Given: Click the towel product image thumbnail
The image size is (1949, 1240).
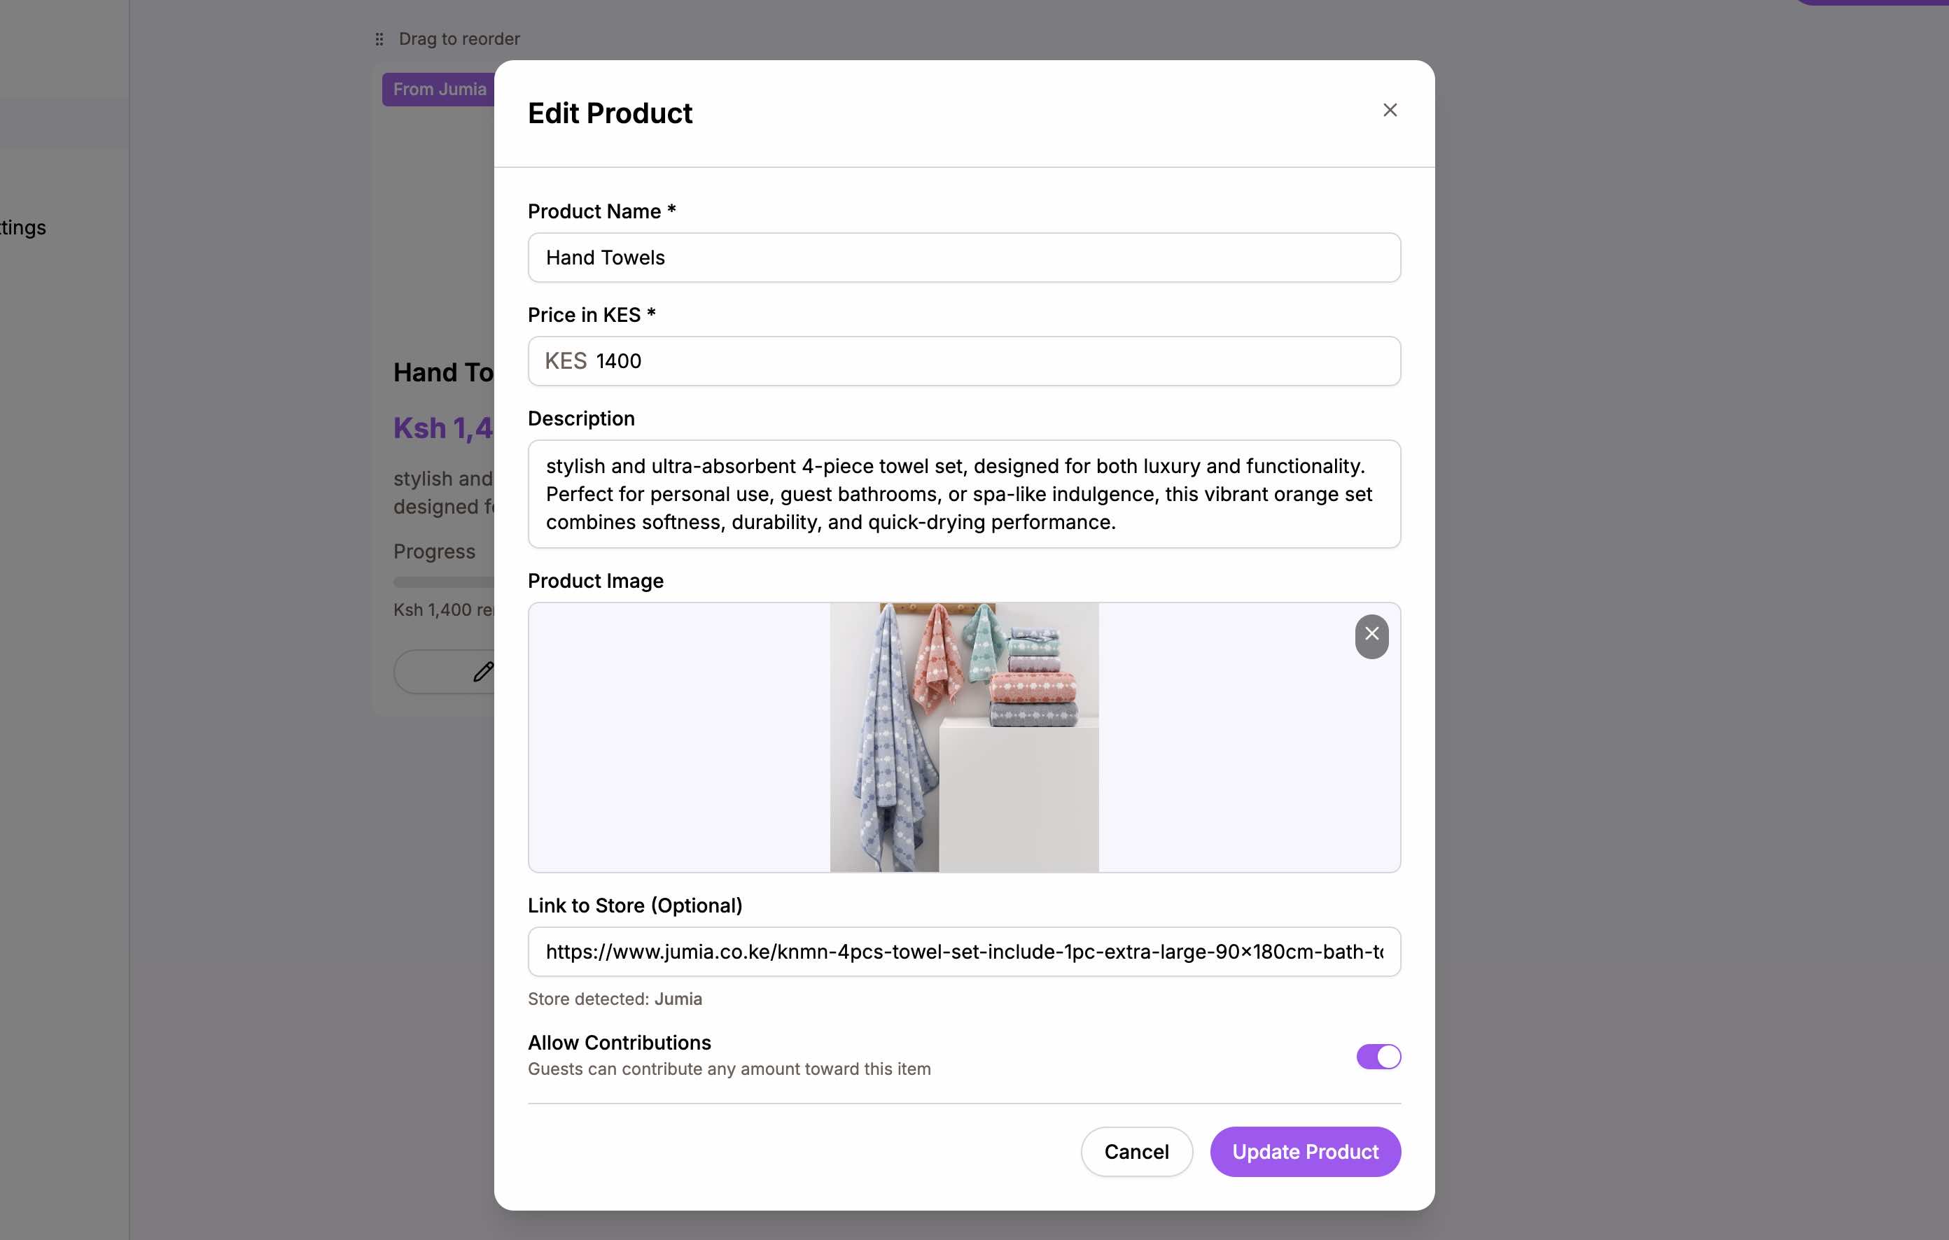Looking at the screenshot, I should (x=963, y=737).
